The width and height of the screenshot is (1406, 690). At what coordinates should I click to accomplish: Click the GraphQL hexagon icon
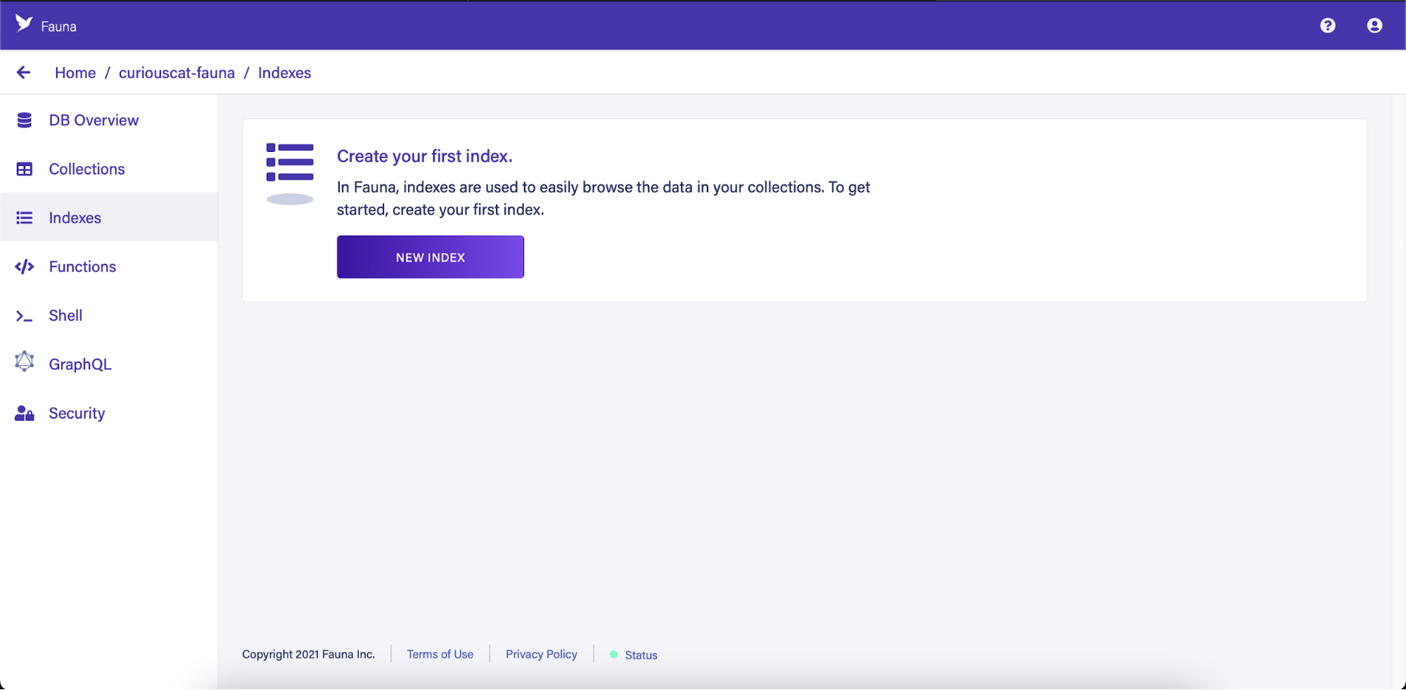coord(25,363)
